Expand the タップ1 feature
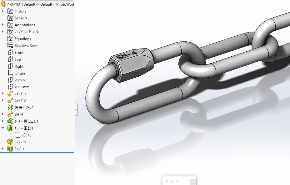 click(3, 149)
